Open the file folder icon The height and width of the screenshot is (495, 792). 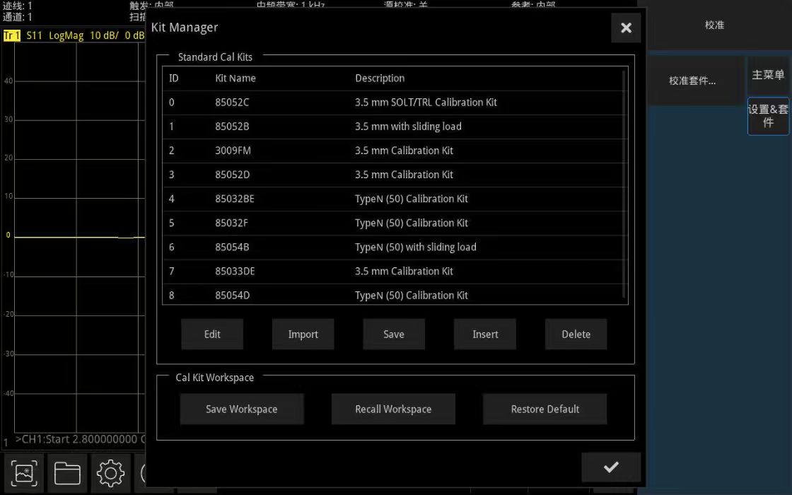click(x=67, y=473)
